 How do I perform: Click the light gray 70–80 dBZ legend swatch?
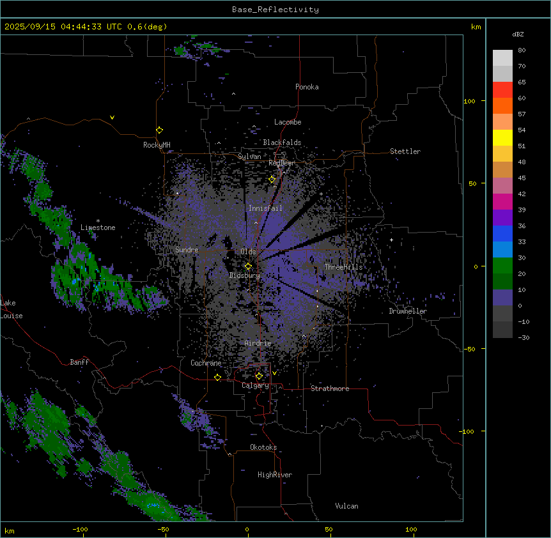[x=502, y=58]
